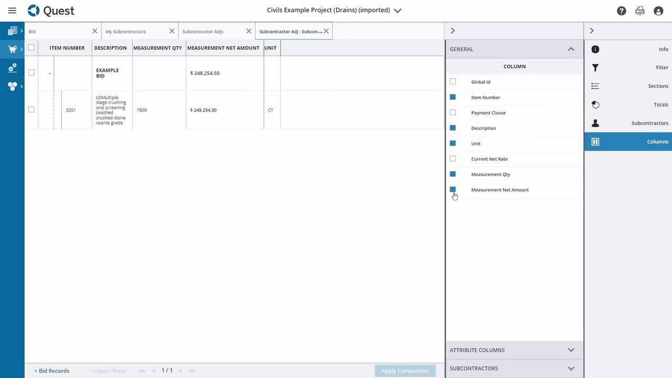Click the + Bid Records button

coord(51,371)
